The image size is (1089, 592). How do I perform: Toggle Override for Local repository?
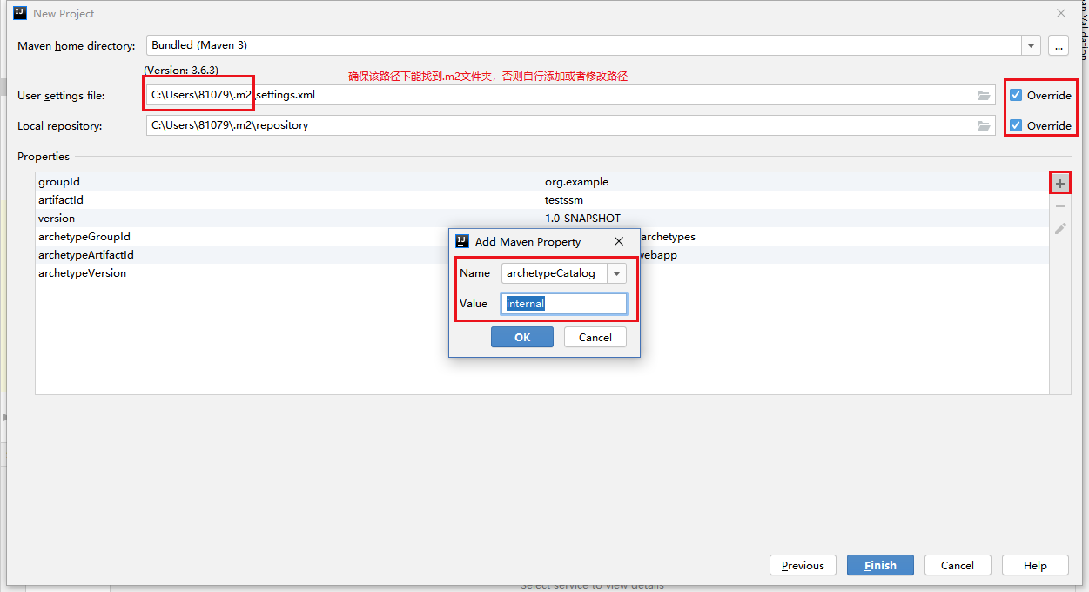(x=1016, y=125)
